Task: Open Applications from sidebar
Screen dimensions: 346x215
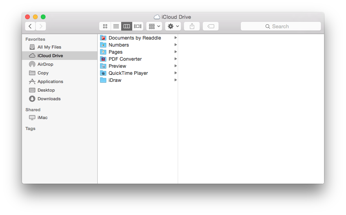Action: [x=60, y=81]
